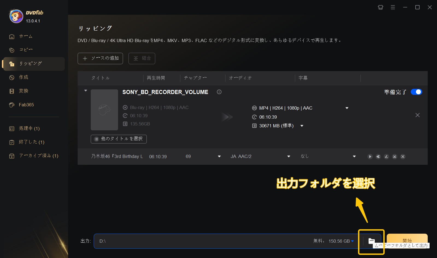Viewport: 437px width, 258px height.
Task: Open the free space 150.56 GB dropdown
Action: pyautogui.click(x=352, y=241)
